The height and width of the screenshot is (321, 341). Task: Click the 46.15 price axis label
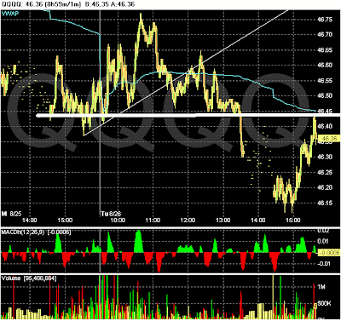[x=325, y=203]
